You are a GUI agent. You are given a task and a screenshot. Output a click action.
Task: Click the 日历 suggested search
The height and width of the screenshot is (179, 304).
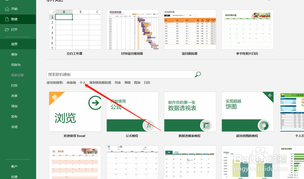[147, 83]
